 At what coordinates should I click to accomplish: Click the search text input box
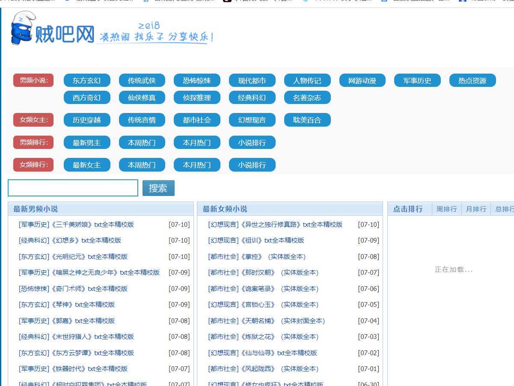tap(73, 188)
